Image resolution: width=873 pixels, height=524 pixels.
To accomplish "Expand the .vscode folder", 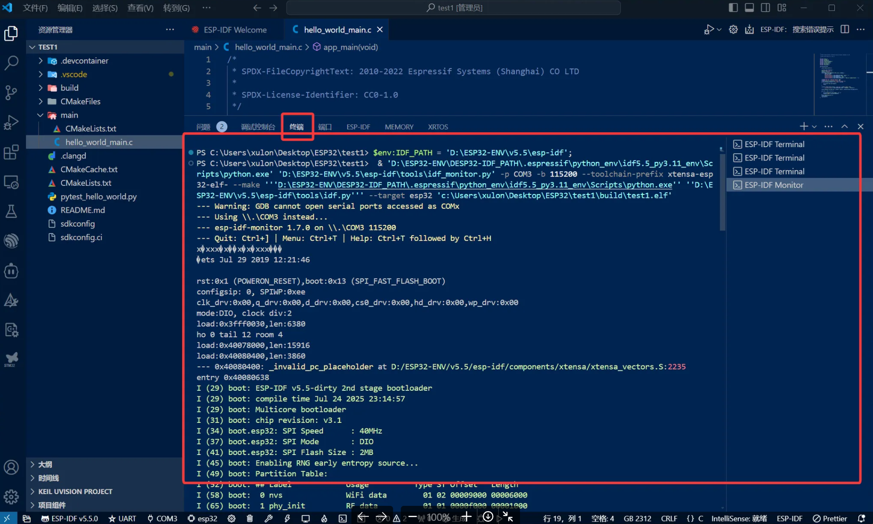I will [41, 74].
